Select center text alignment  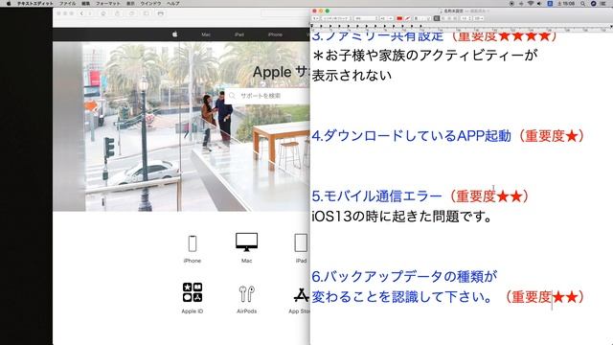pos(443,18)
